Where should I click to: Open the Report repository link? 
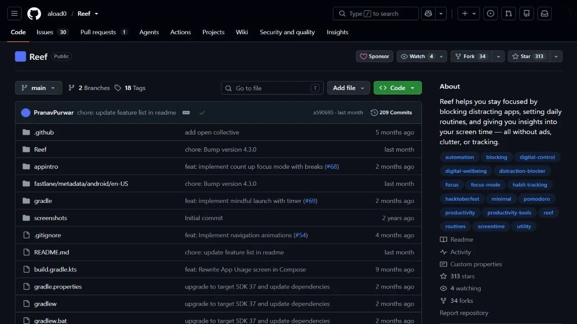click(464, 313)
